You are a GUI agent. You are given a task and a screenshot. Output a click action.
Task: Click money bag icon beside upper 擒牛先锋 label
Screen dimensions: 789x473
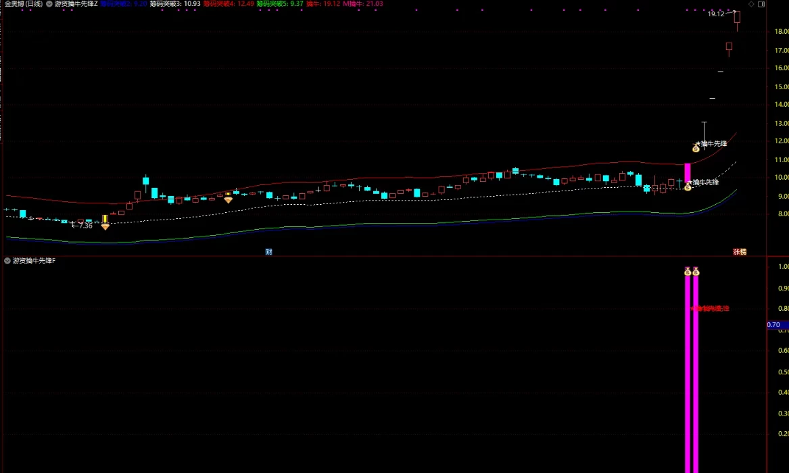696,148
